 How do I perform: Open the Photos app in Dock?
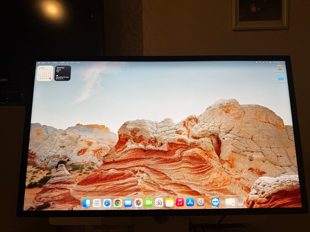tap(138, 203)
